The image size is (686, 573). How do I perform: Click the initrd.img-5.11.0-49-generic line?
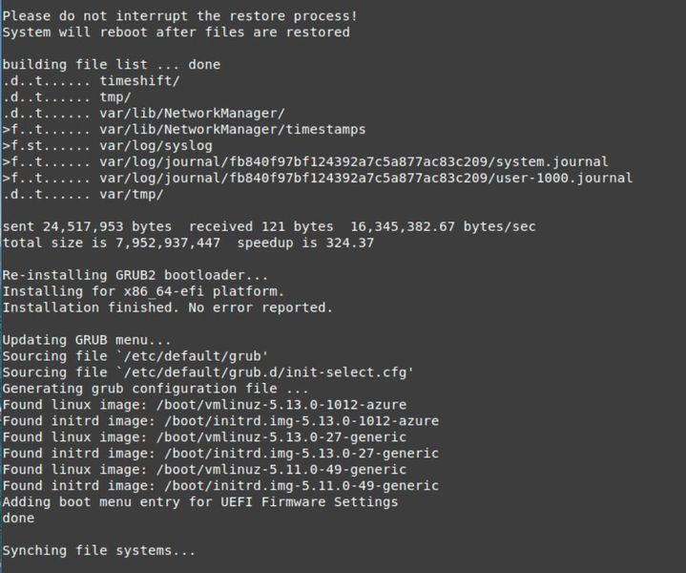click(x=220, y=485)
